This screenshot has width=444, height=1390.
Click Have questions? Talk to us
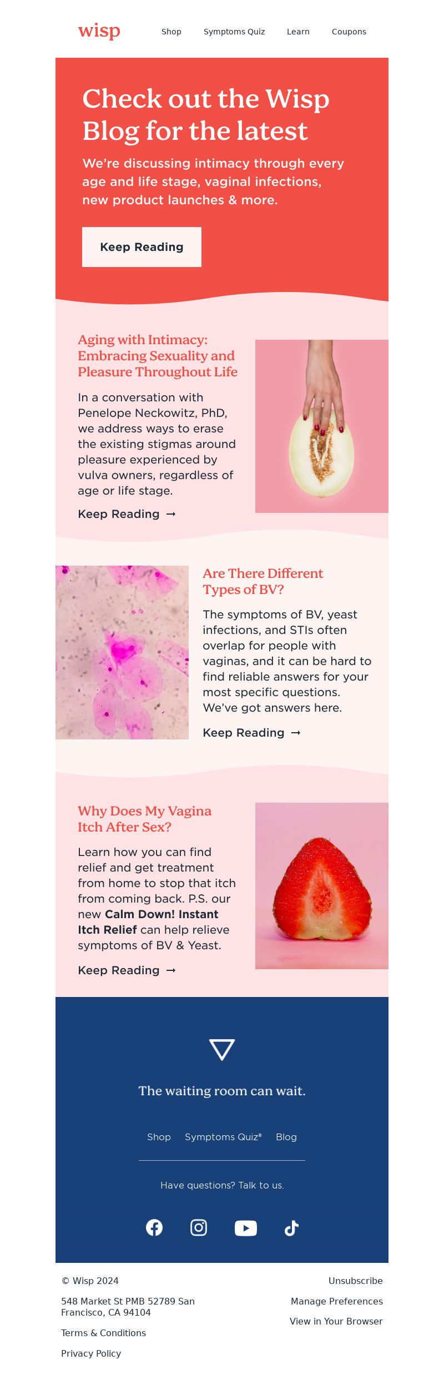[222, 1185]
